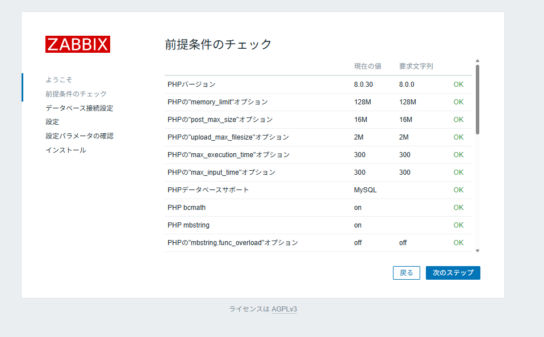The image size is (544, 337).
Task: Click the 設定 step in the sidebar
Action: click(52, 121)
